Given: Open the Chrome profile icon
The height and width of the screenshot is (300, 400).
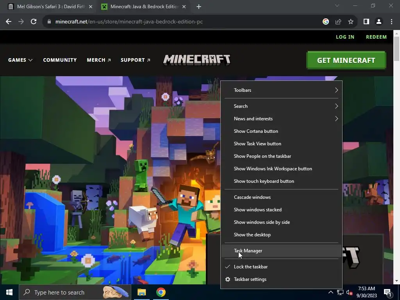Looking at the screenshot, I should coord(379,22).
